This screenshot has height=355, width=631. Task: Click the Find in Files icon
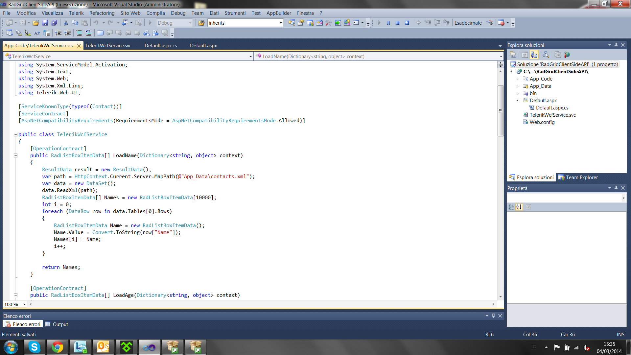[x=201, y=23]
